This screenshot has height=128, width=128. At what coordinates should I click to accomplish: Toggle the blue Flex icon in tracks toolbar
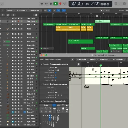coord(59,11)
